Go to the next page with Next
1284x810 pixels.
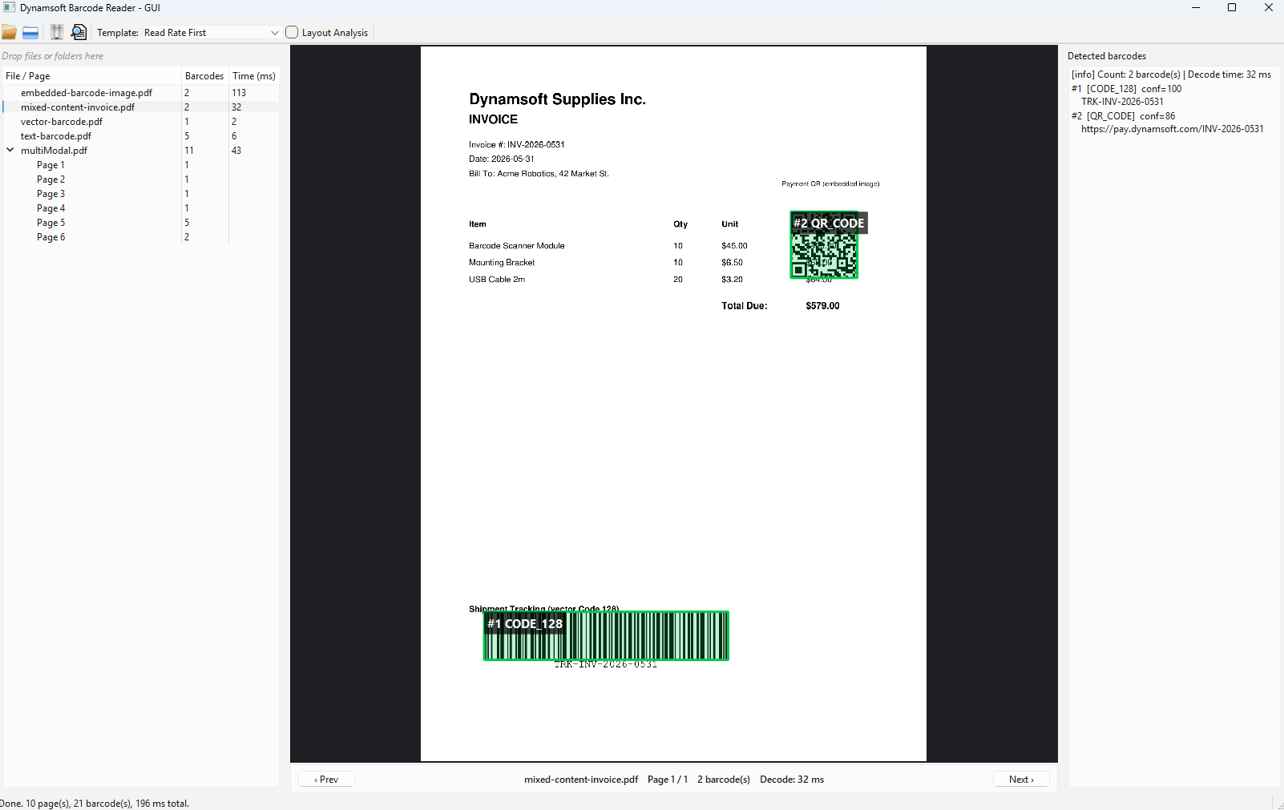1021,780
